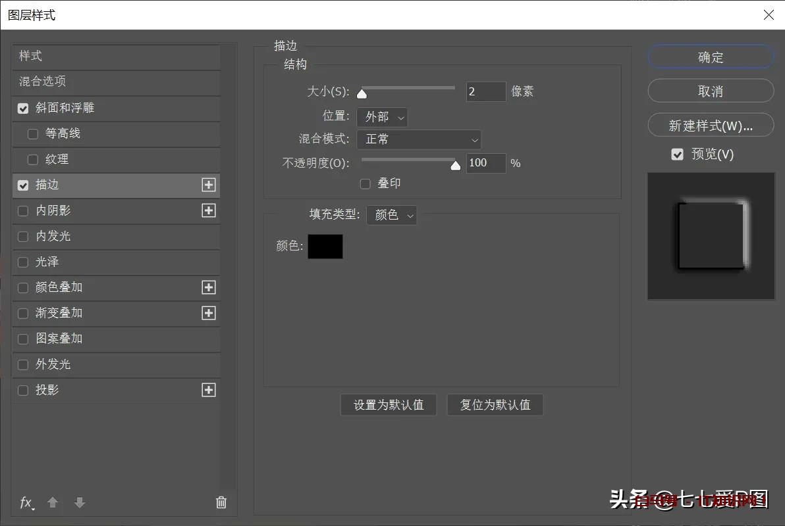Click the plus icon beside 内阴影

coord(209,210)
